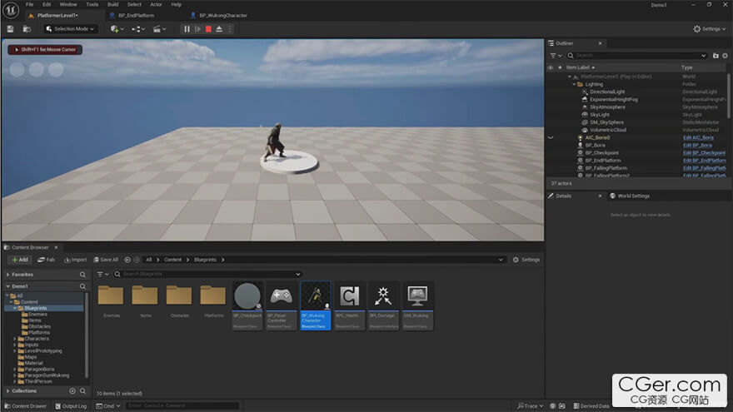Viewport: 733px width, 412px height.
Task: Open the Content Browser Settings
Action: 526,260
